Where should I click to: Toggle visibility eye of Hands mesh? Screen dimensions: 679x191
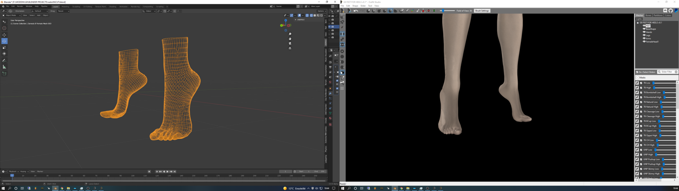644,32
